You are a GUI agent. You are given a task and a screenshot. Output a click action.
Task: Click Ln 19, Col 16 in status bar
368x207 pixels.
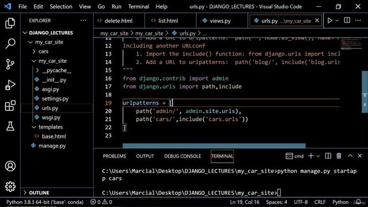point(244,202)
